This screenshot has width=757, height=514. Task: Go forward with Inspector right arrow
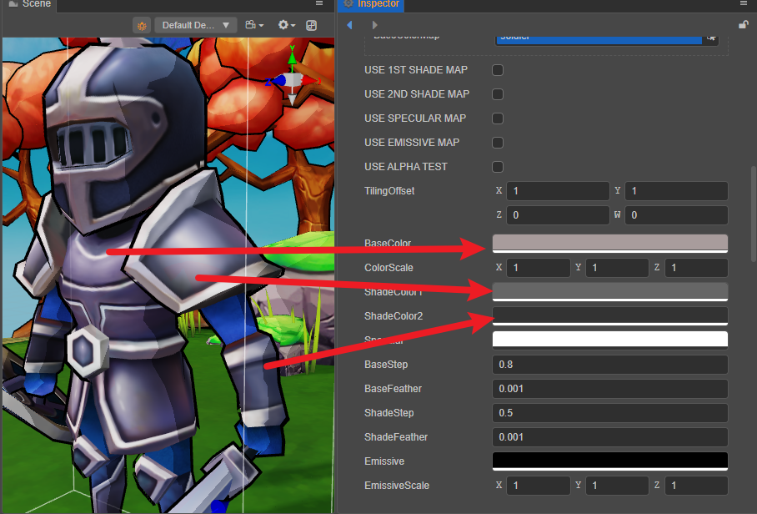tap(374, 25)
